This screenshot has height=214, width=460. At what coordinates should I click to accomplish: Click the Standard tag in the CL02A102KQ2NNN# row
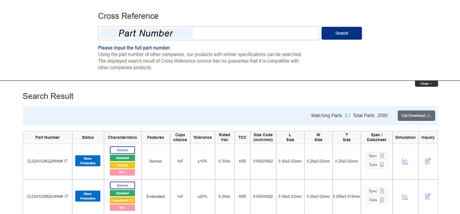(x=123, y=158)
